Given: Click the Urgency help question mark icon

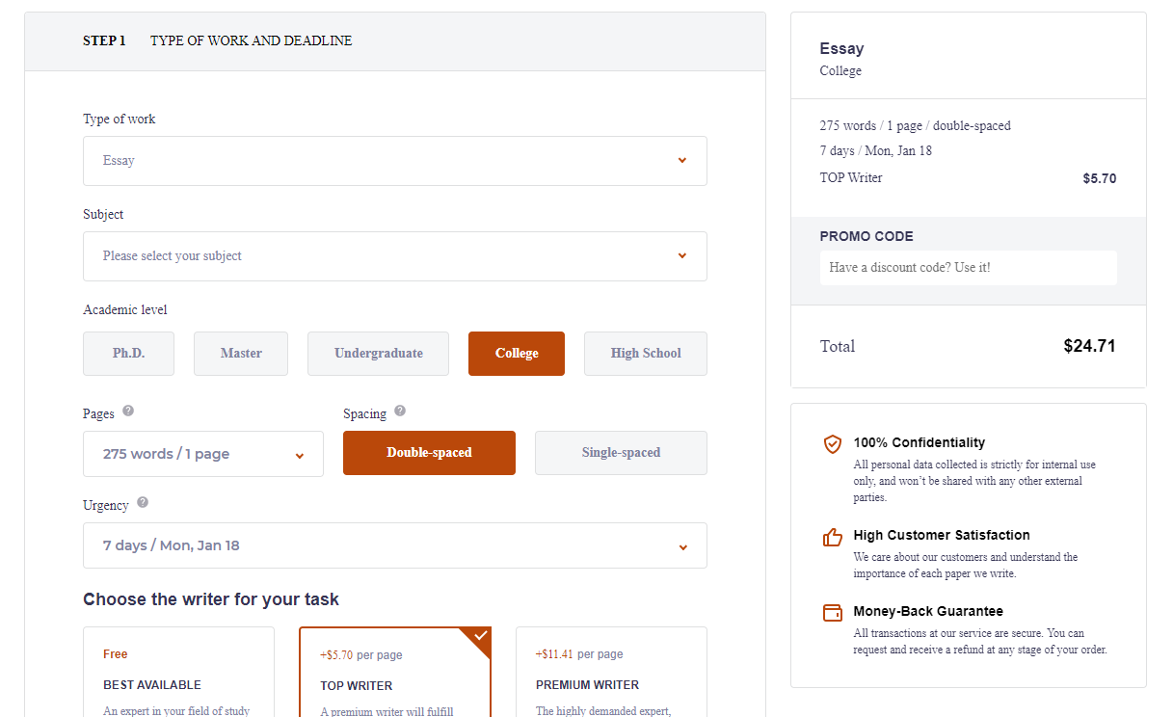Looking at the screenshot, I should (x=143, y=502).
